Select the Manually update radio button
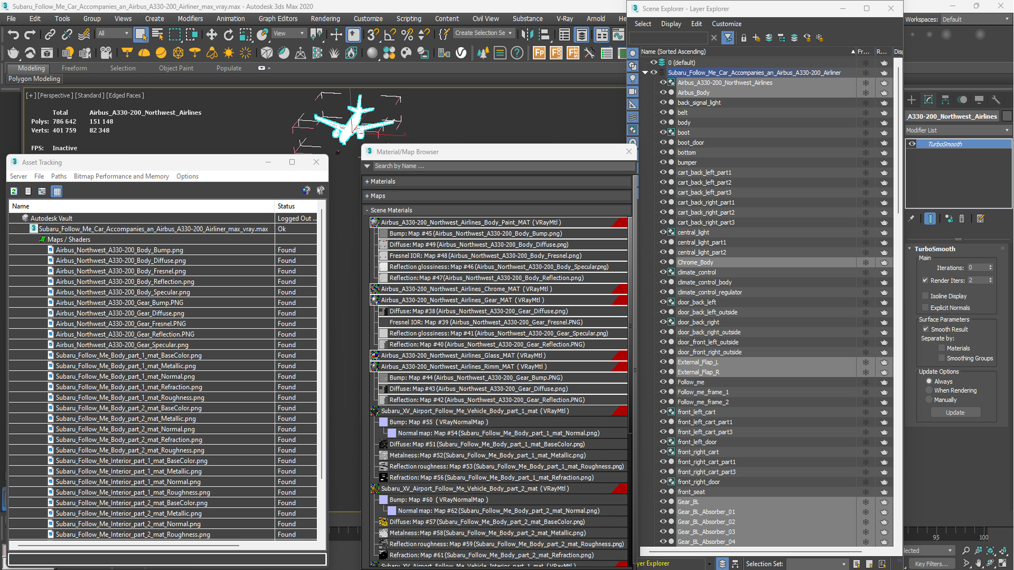 tap(929, 400)
